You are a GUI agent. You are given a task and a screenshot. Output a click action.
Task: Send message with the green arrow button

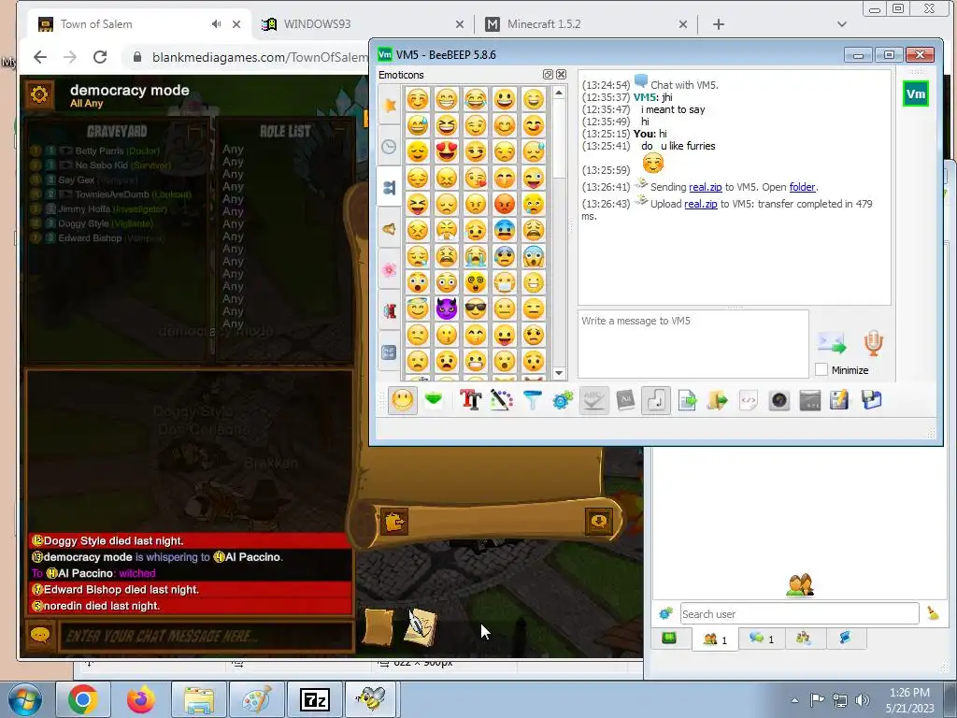pyautogui.click(x=832, y=344)
